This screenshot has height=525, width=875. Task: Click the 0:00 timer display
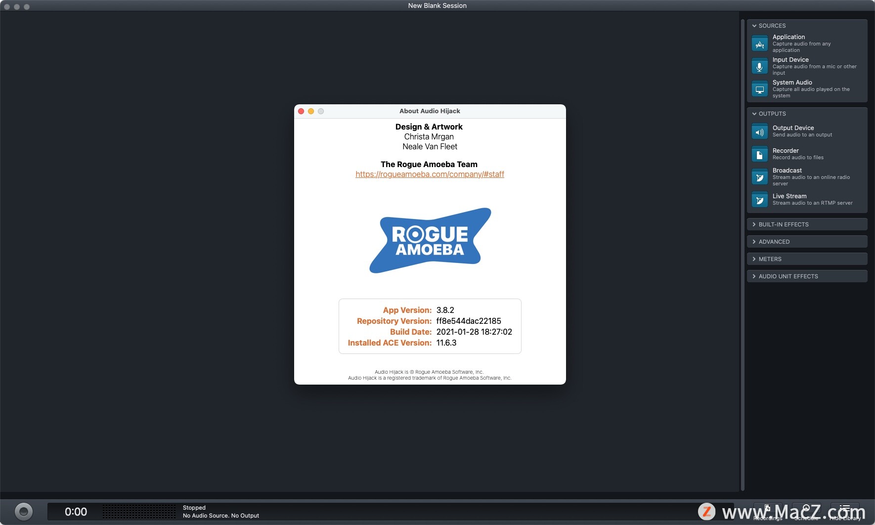click(x=76, y=512)
